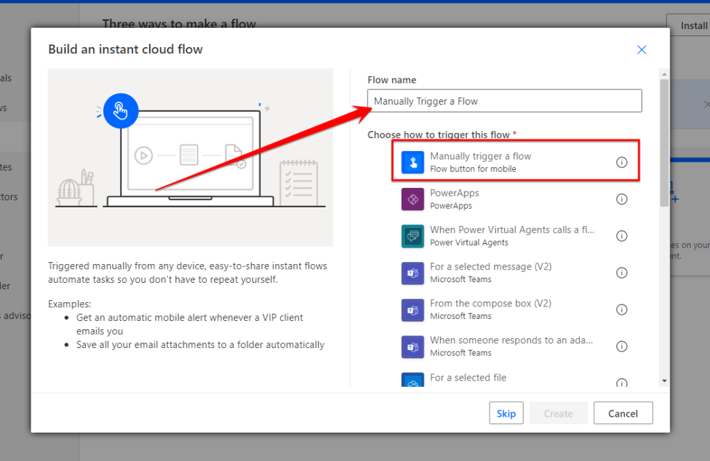The width and height of the screenshot is (710, 461).
Task: Select Manually trigger a flow option
Action: pos(515,162)
